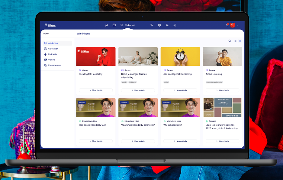The height and width of the screenshot is (180, 283).
Task: Click the 'digital' tag on lifehacking course
Action: (166, 82)
